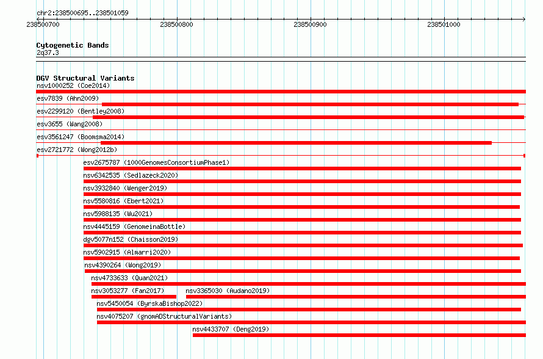
Task: Click ruler position 238500800
Action: (x=176, y=24)
